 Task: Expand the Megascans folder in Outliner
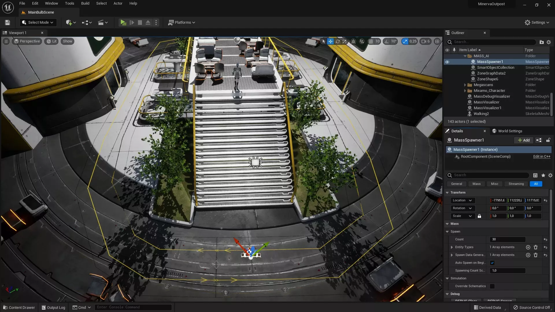tap(465, 85)
